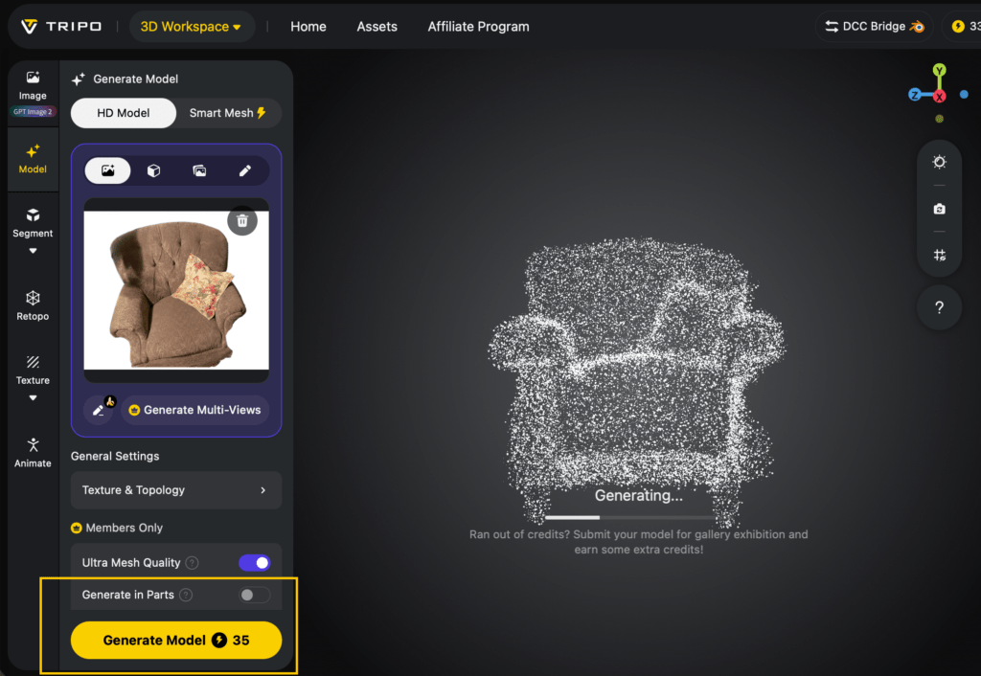Select the Retopo sidebar tool

(x=33, y=305)
